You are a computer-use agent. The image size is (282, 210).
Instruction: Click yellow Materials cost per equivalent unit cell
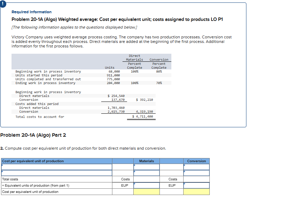click(x=146, y=192)
